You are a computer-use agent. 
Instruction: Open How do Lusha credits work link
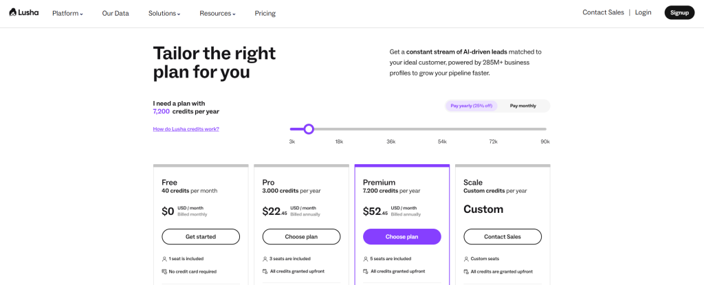coord(186,129)
